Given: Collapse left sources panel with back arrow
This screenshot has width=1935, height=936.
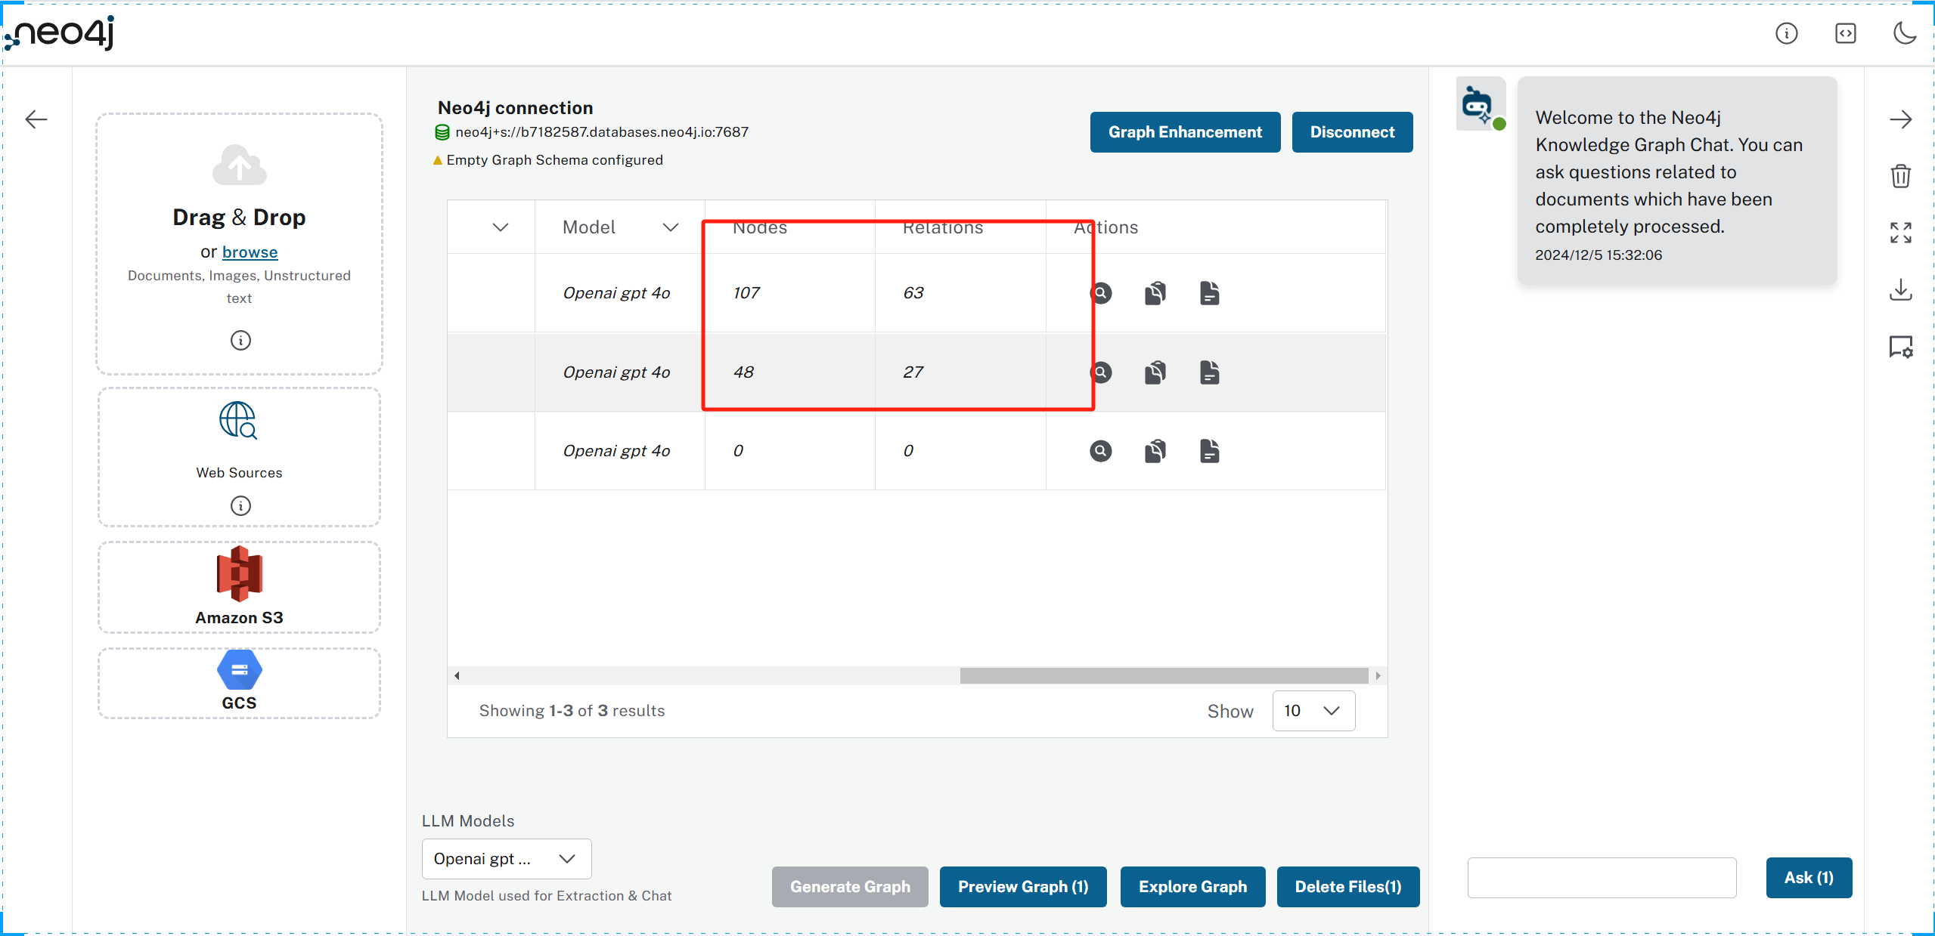Looking at the screenshot, I should (x=36, y=119).
